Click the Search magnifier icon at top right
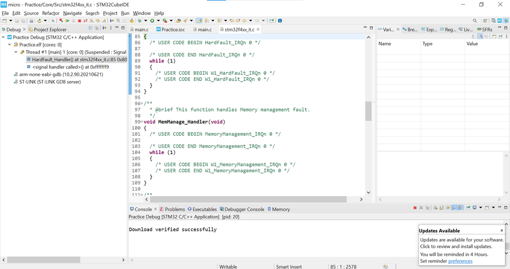This screenshot has height=269, width=510. (475, 20)
